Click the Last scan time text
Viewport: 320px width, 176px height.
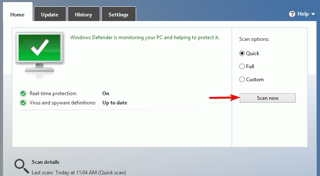(79, 172)
